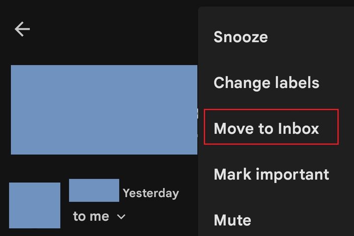Screen dimensions: 354x236
Task: Click the redacted sender name
Action: 94,190
